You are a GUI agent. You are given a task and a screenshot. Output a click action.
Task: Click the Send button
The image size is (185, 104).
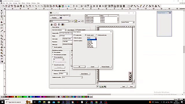click(124, 87)
